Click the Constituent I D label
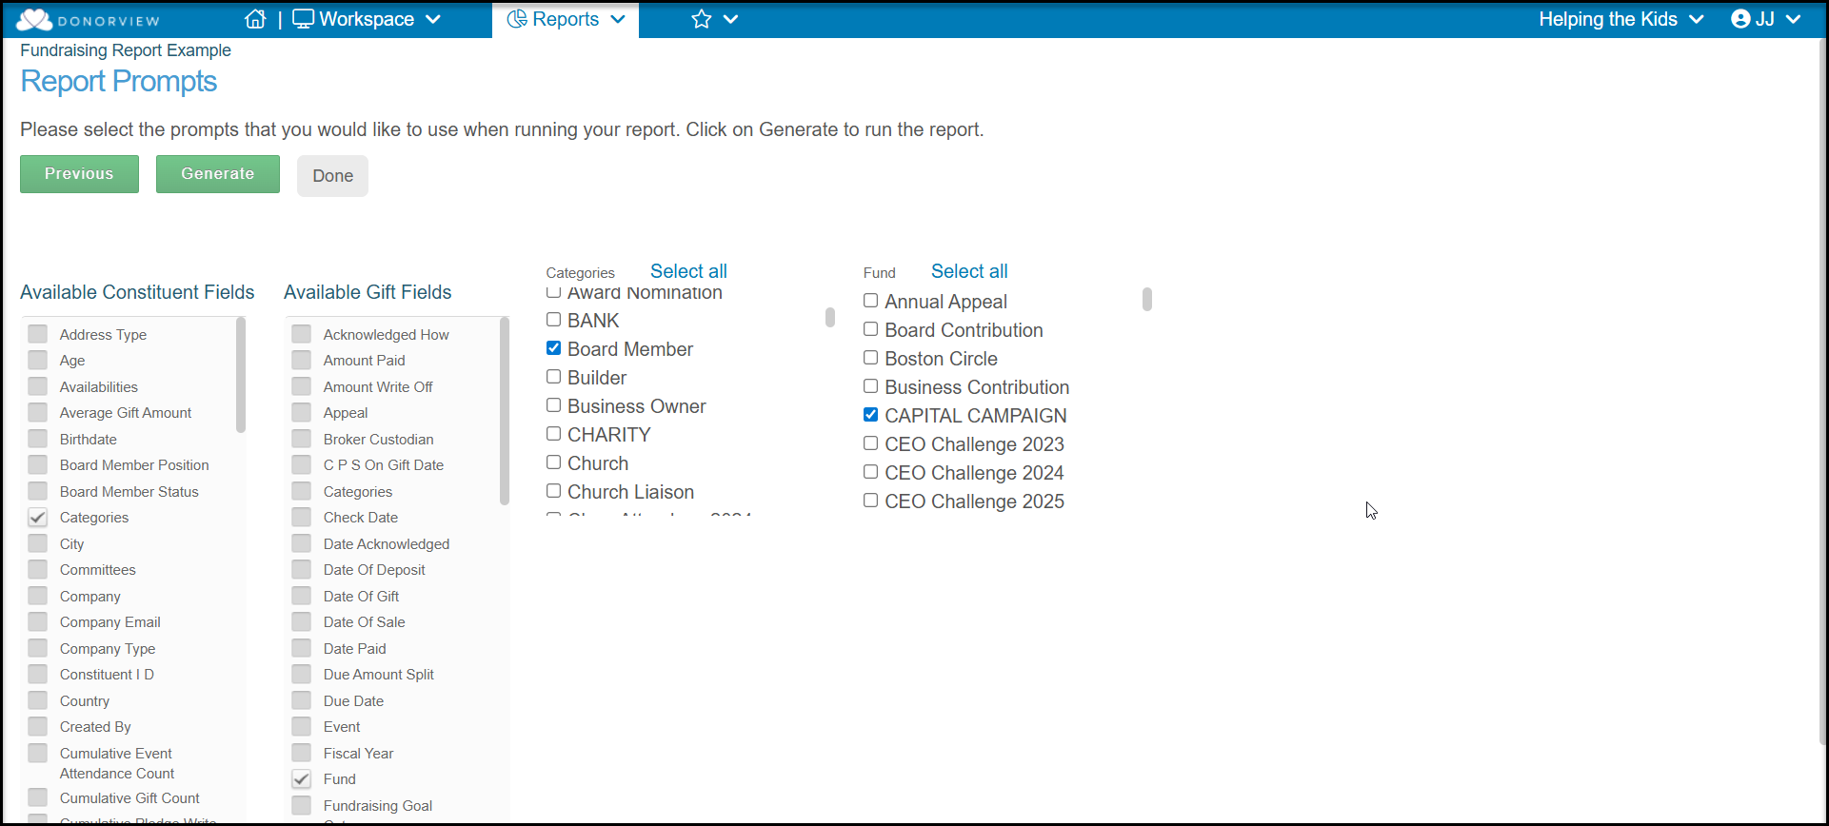 click(107, 675)
